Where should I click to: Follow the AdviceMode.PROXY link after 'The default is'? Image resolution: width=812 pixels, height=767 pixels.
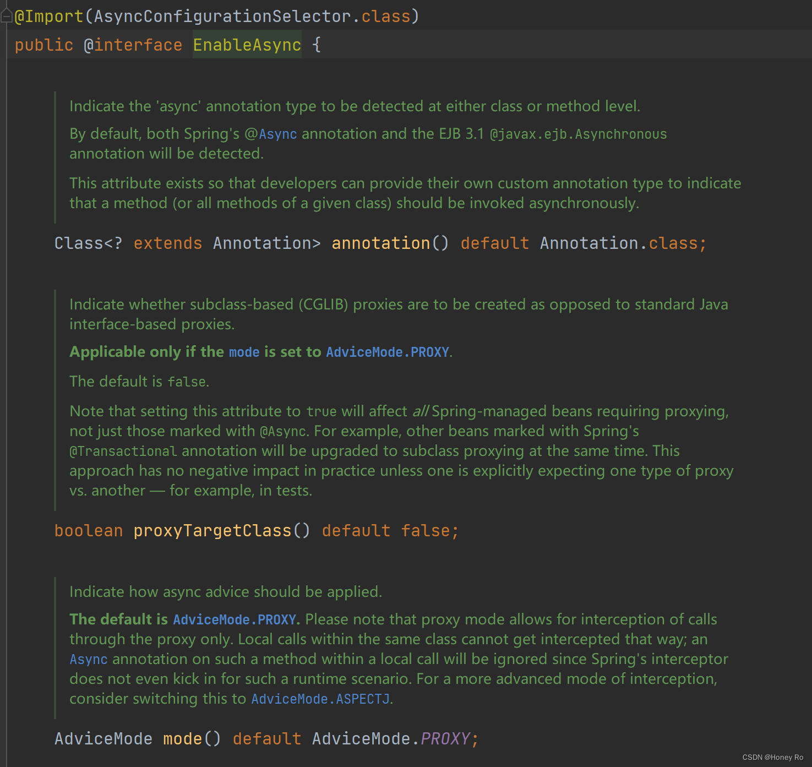coord(235,619)
